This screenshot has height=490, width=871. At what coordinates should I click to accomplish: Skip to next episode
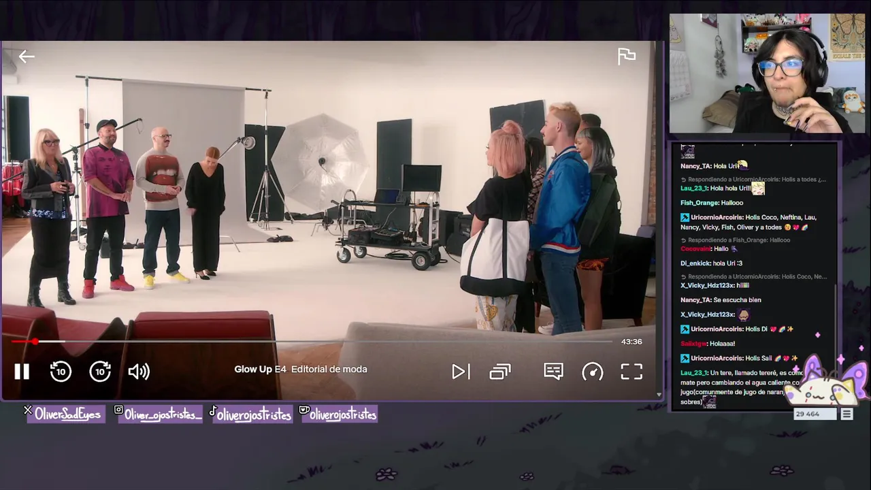(x=461, y=372)
